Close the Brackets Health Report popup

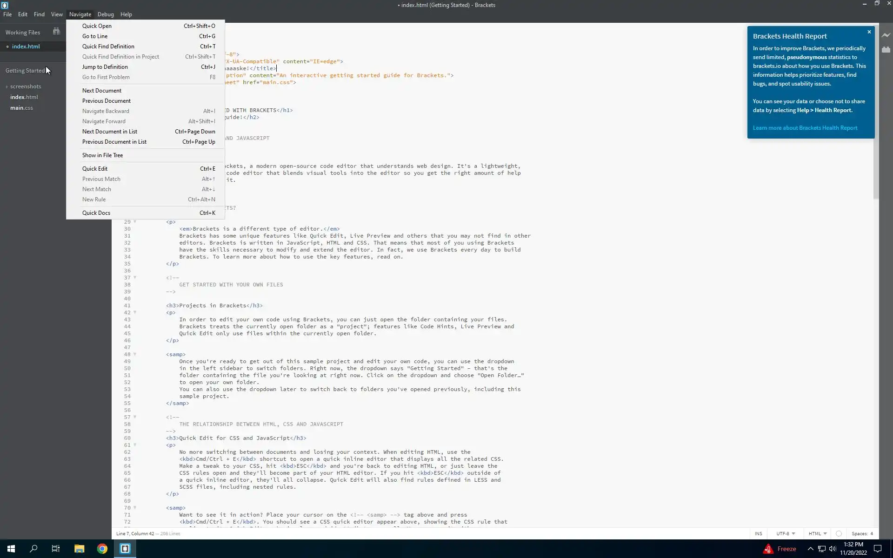click(869, 32)
